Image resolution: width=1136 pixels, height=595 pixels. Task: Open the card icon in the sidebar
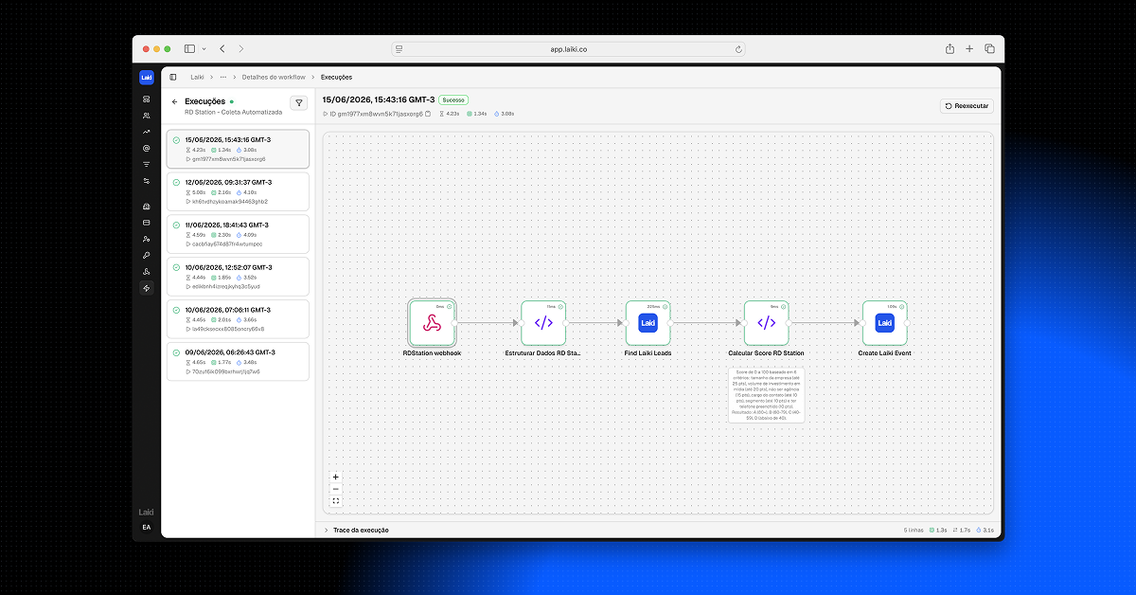point(147,223)
